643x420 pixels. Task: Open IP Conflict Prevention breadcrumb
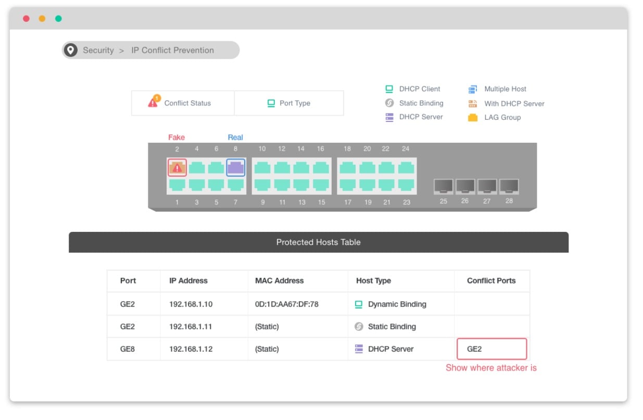(172, 50)
